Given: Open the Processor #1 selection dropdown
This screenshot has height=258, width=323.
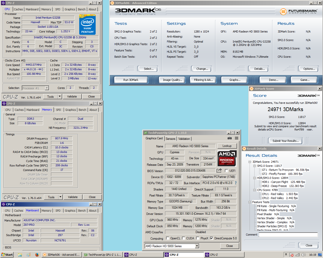Looking at the screenshot, I should 47,88.
